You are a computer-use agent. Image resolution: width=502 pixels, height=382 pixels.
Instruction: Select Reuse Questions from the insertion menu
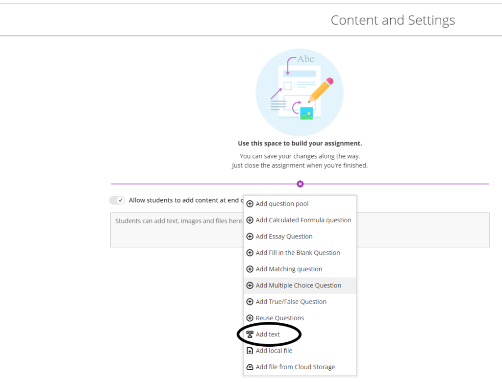[x=279, y=318]
